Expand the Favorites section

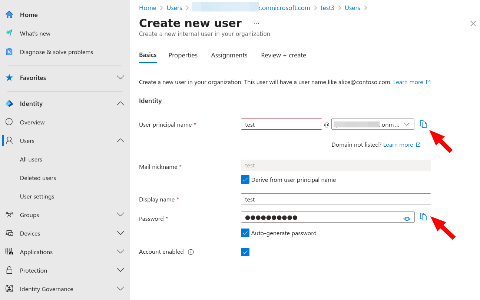pos(120,78)
